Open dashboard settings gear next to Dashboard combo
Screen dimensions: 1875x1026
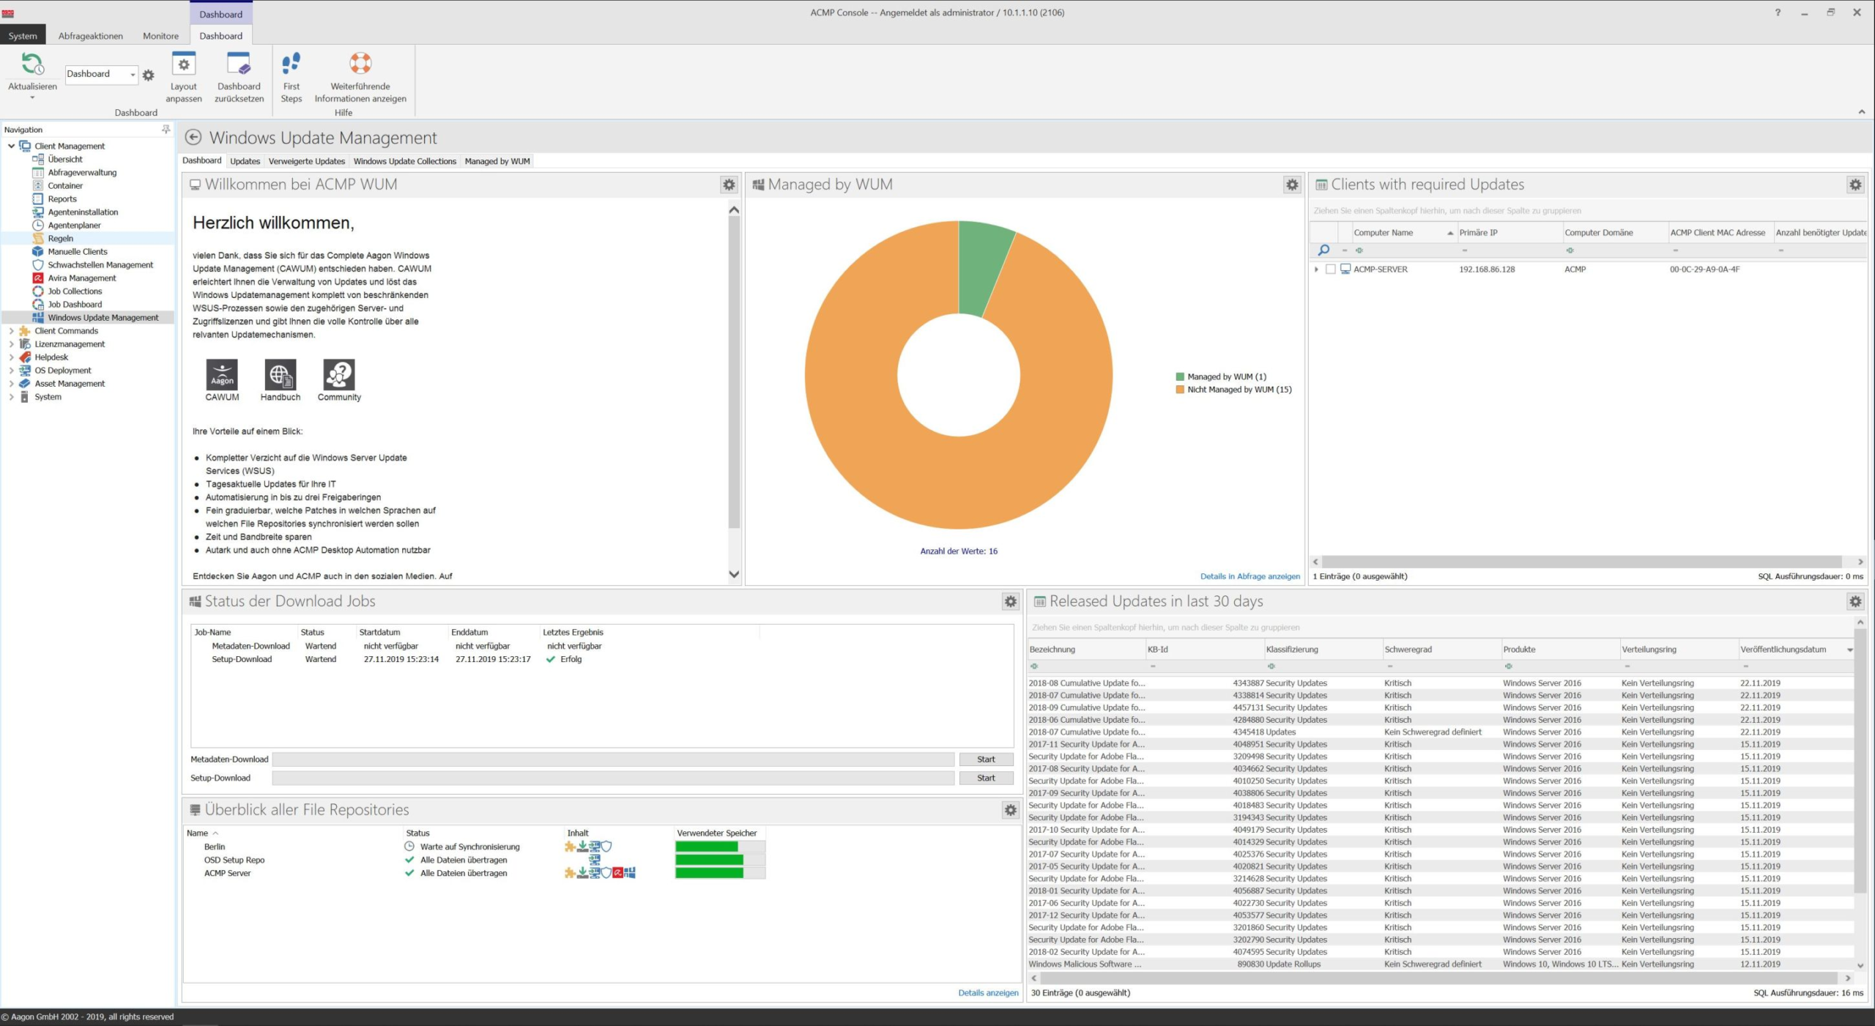(149, 75)
